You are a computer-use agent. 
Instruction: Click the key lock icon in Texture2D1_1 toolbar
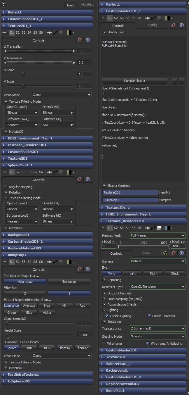[x=55, y=33]
